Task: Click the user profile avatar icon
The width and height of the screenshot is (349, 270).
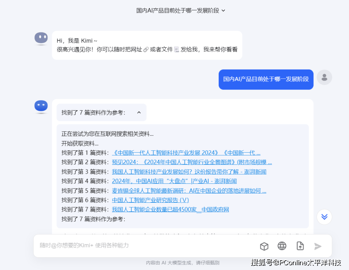Action: [x=324, y=78]
